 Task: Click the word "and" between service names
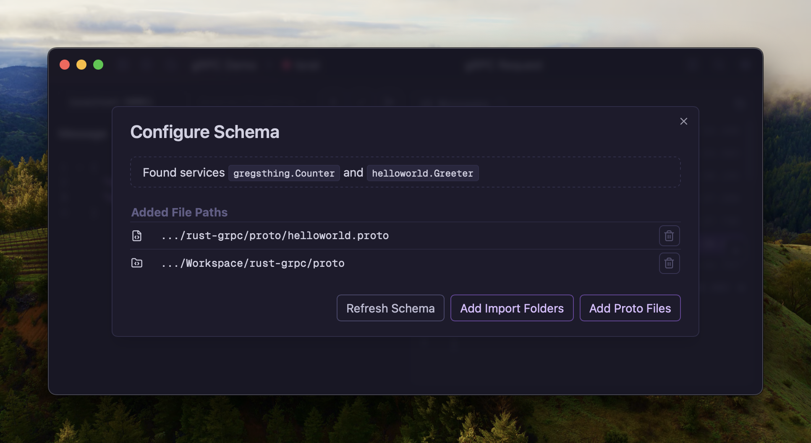point(353,173)
